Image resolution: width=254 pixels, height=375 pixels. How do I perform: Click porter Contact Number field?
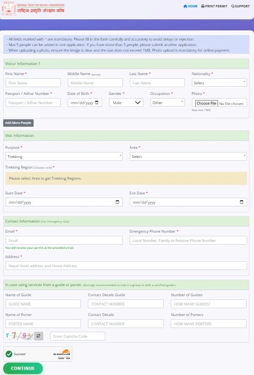point(126,324)
